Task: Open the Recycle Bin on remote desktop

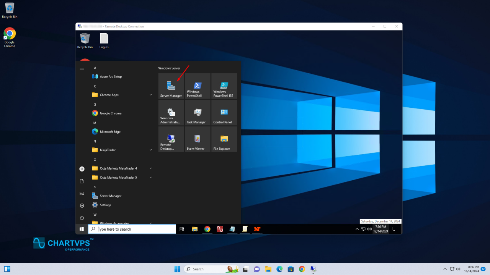Action: point(85,41)
